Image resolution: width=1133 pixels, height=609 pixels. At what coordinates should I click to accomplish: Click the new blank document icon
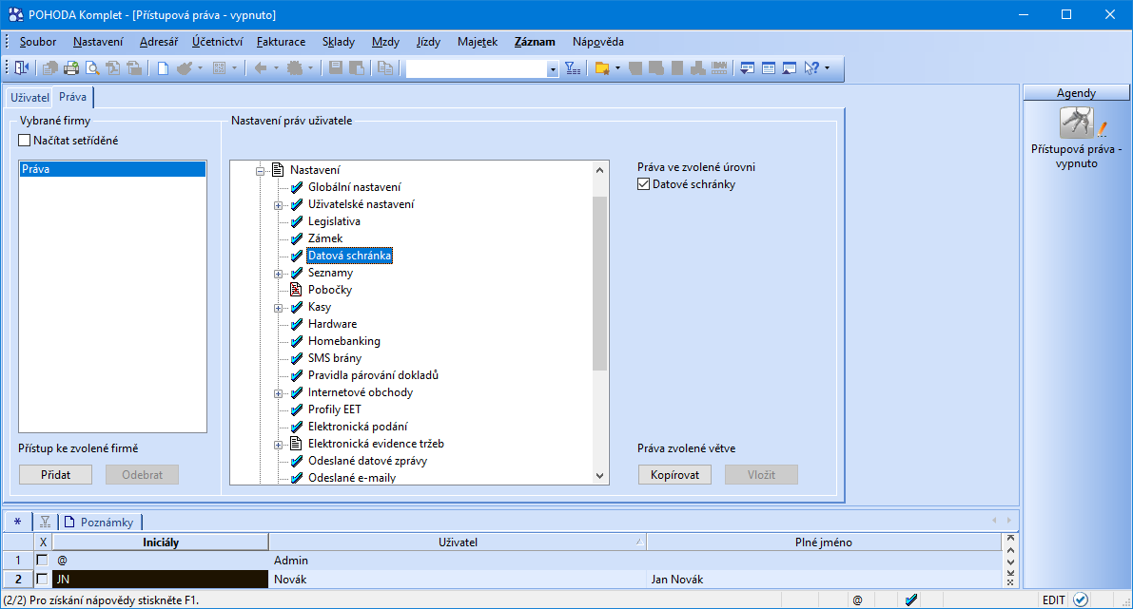tap(163, 67)
